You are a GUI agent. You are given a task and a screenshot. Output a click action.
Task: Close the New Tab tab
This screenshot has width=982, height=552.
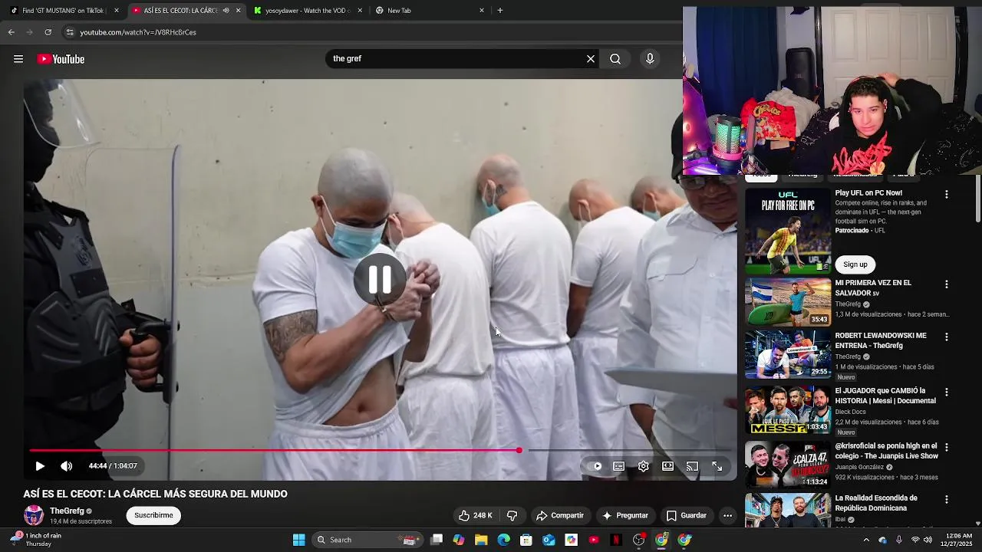coord(482,11)
